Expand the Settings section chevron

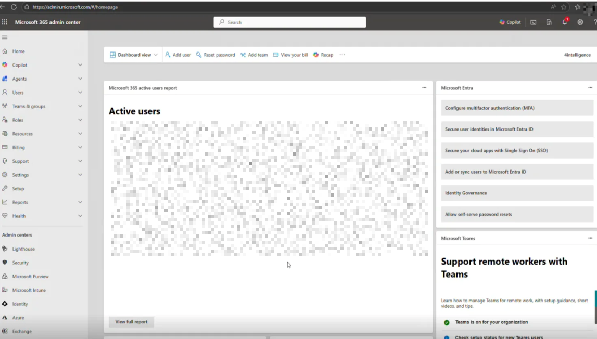point(80,175)
